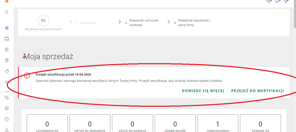The height and width of the screenshot is (132, 296).
Task: Open the user profile icon in sidebar
Action: (x=7, y=129)
